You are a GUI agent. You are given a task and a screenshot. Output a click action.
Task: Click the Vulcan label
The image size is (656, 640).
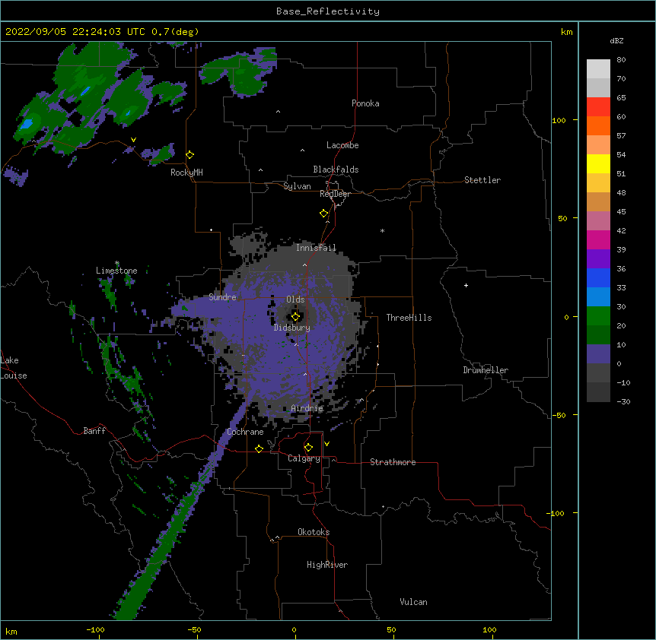(413, 602)
